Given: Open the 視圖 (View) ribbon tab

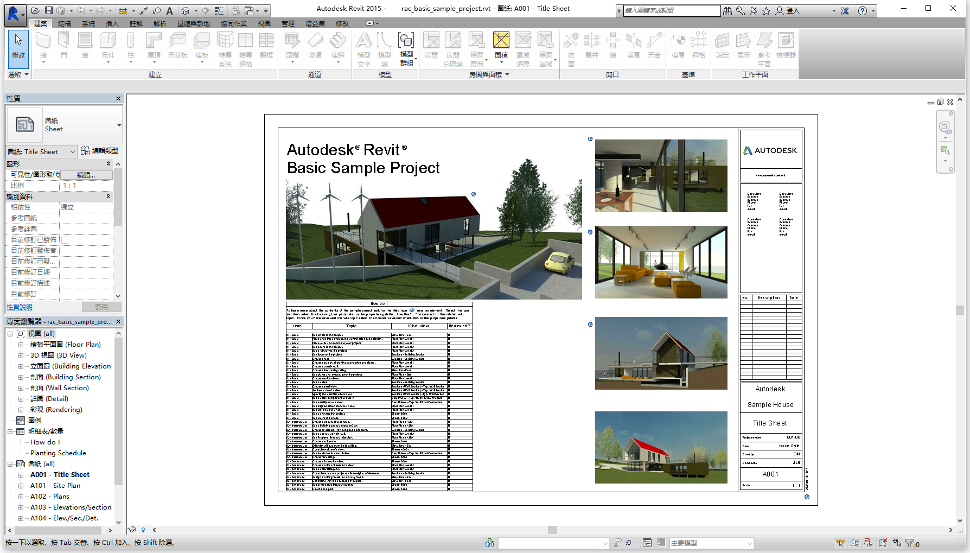Looking at the screenshot, I should click(264, 23).
